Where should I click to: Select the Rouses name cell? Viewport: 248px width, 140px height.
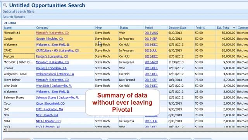click(19, 68)
